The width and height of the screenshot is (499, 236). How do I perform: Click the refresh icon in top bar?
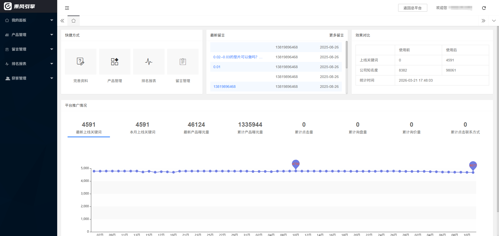click(x=484, y=8)
